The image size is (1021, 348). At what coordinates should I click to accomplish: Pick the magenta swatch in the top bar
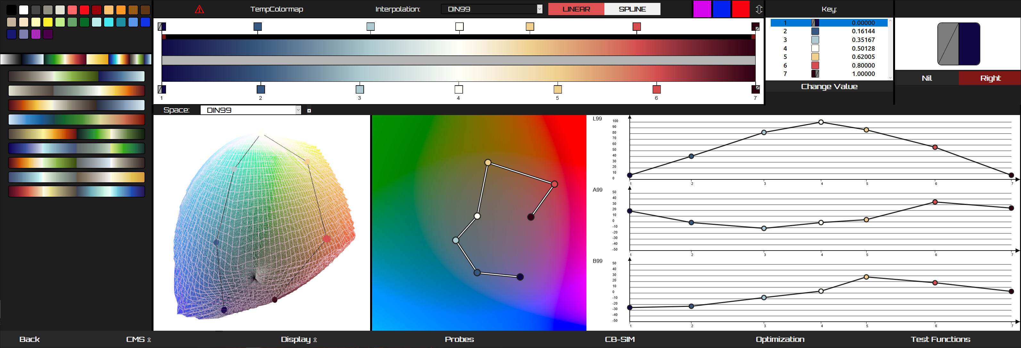coord(702,9)
